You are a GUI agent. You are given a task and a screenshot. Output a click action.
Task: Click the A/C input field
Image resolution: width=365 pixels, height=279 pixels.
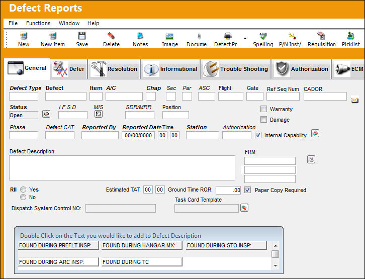(124, 97)
